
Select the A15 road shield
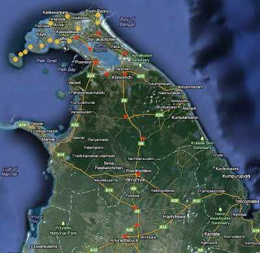coord(255,231)
